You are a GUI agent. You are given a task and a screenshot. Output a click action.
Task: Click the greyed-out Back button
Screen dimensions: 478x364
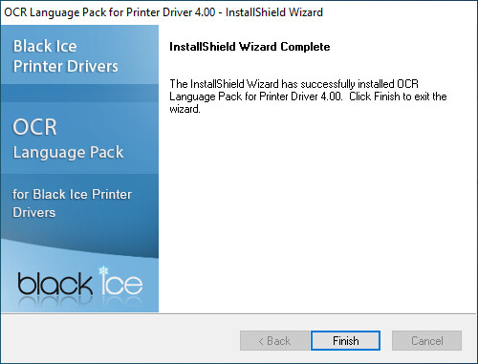pos(274,341)
